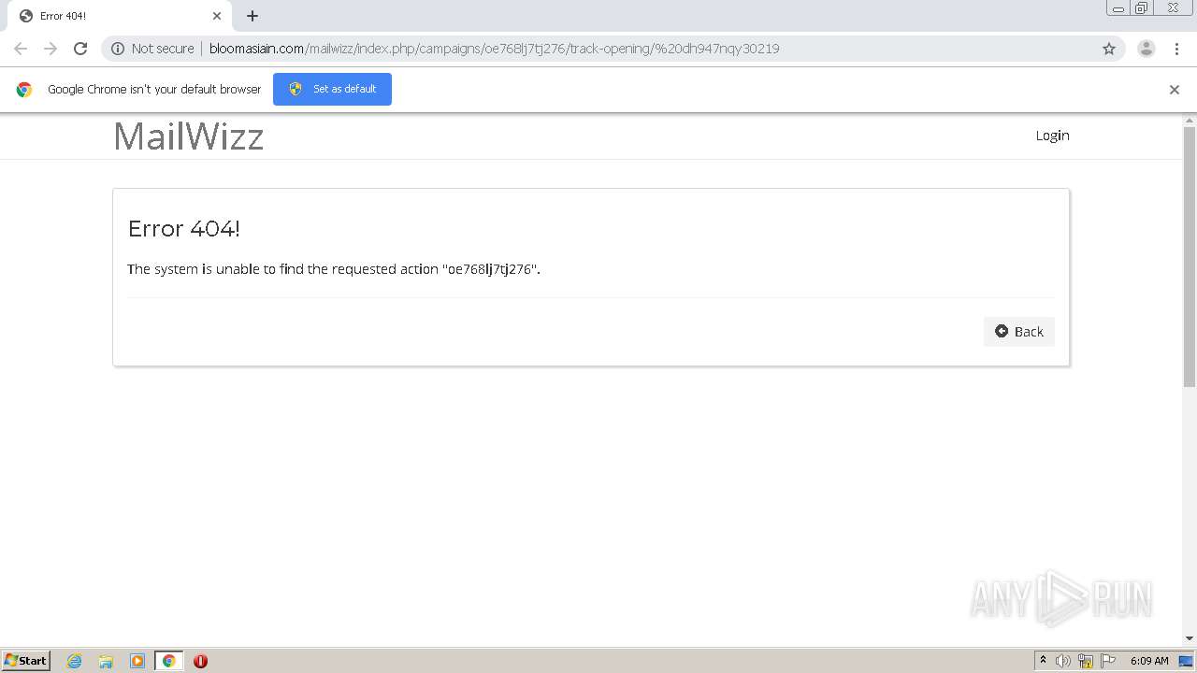1197x673 pixels.
Task: Click the unable to find action message
Action: (334, 269)
